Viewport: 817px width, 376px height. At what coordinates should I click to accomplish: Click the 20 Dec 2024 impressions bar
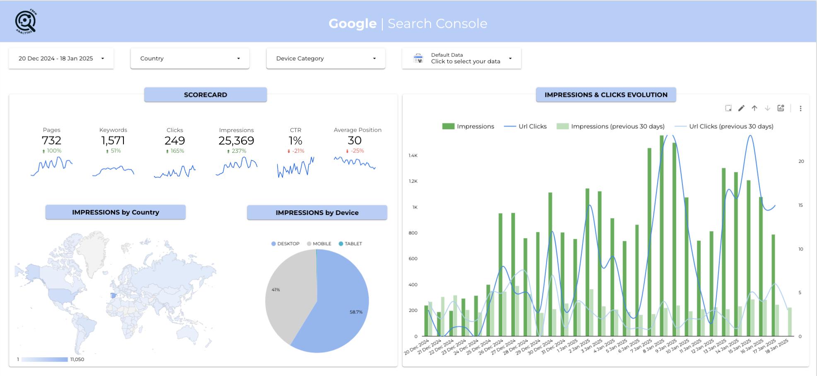tap(426, 321)
